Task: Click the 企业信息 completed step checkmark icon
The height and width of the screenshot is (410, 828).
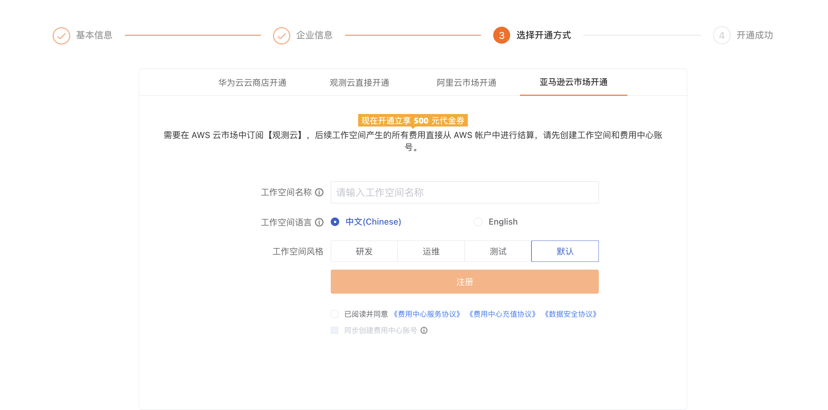Action: pyautogui.click(x=282, y=36)
